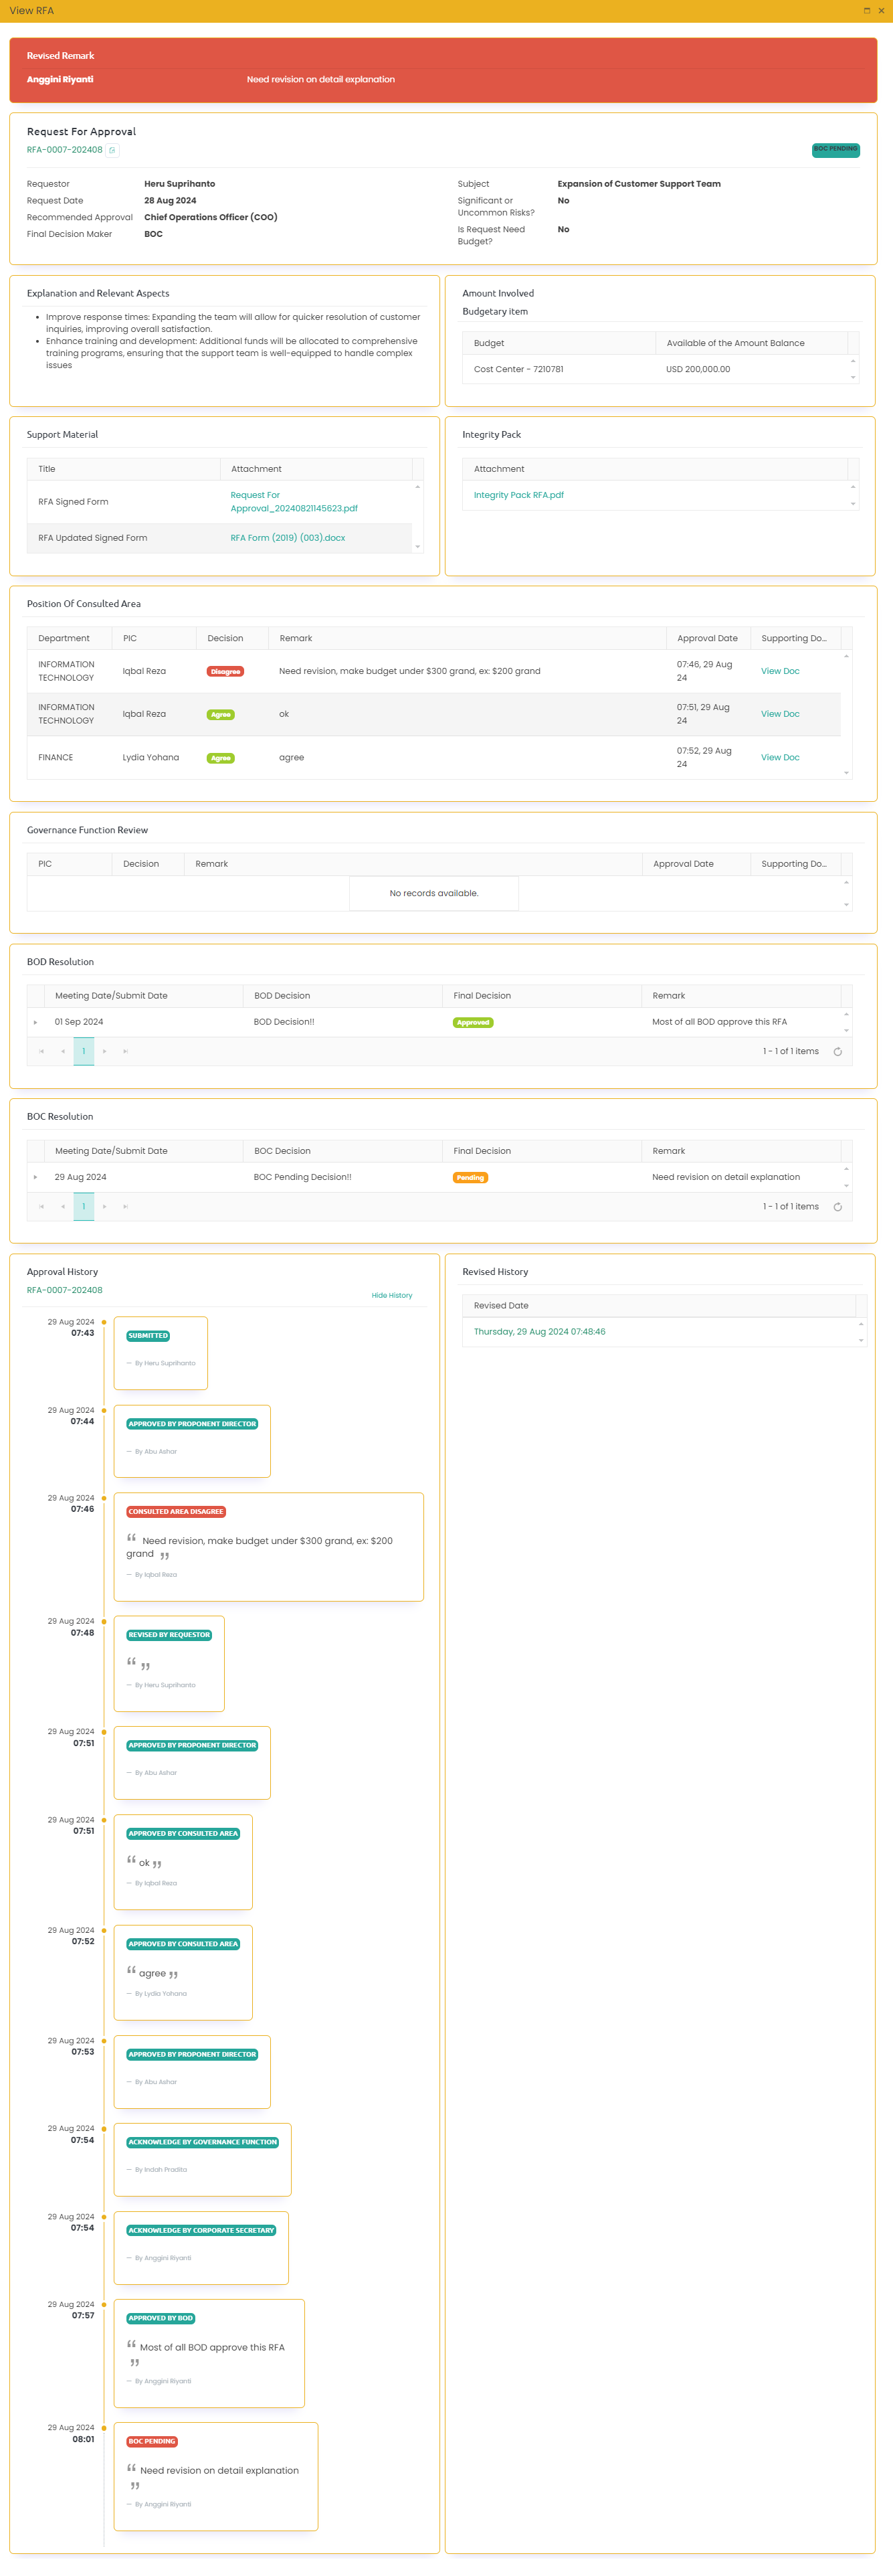Viewport: 893px width, 2566px height.
Task: Select page 1 in BOC Resolution pager
Action: [84, 1207]
